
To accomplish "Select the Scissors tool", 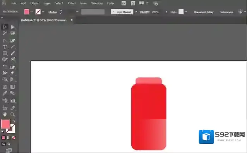I will coord(13,60).
